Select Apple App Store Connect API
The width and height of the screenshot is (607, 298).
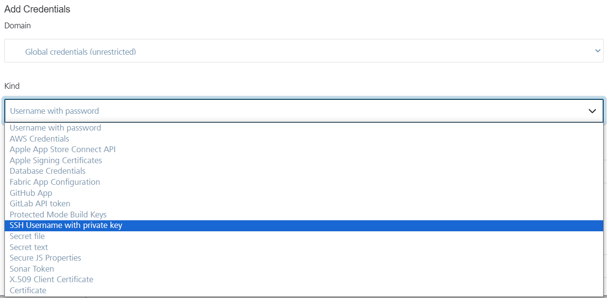(x=62, y=149)
